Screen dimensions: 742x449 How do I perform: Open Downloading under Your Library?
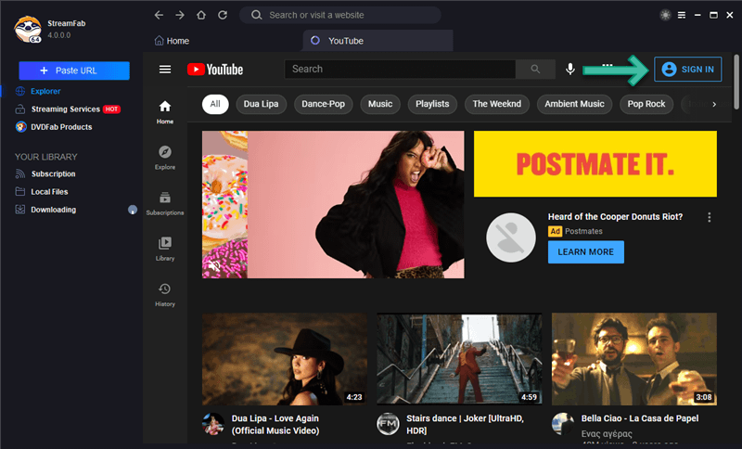(45, 210)
